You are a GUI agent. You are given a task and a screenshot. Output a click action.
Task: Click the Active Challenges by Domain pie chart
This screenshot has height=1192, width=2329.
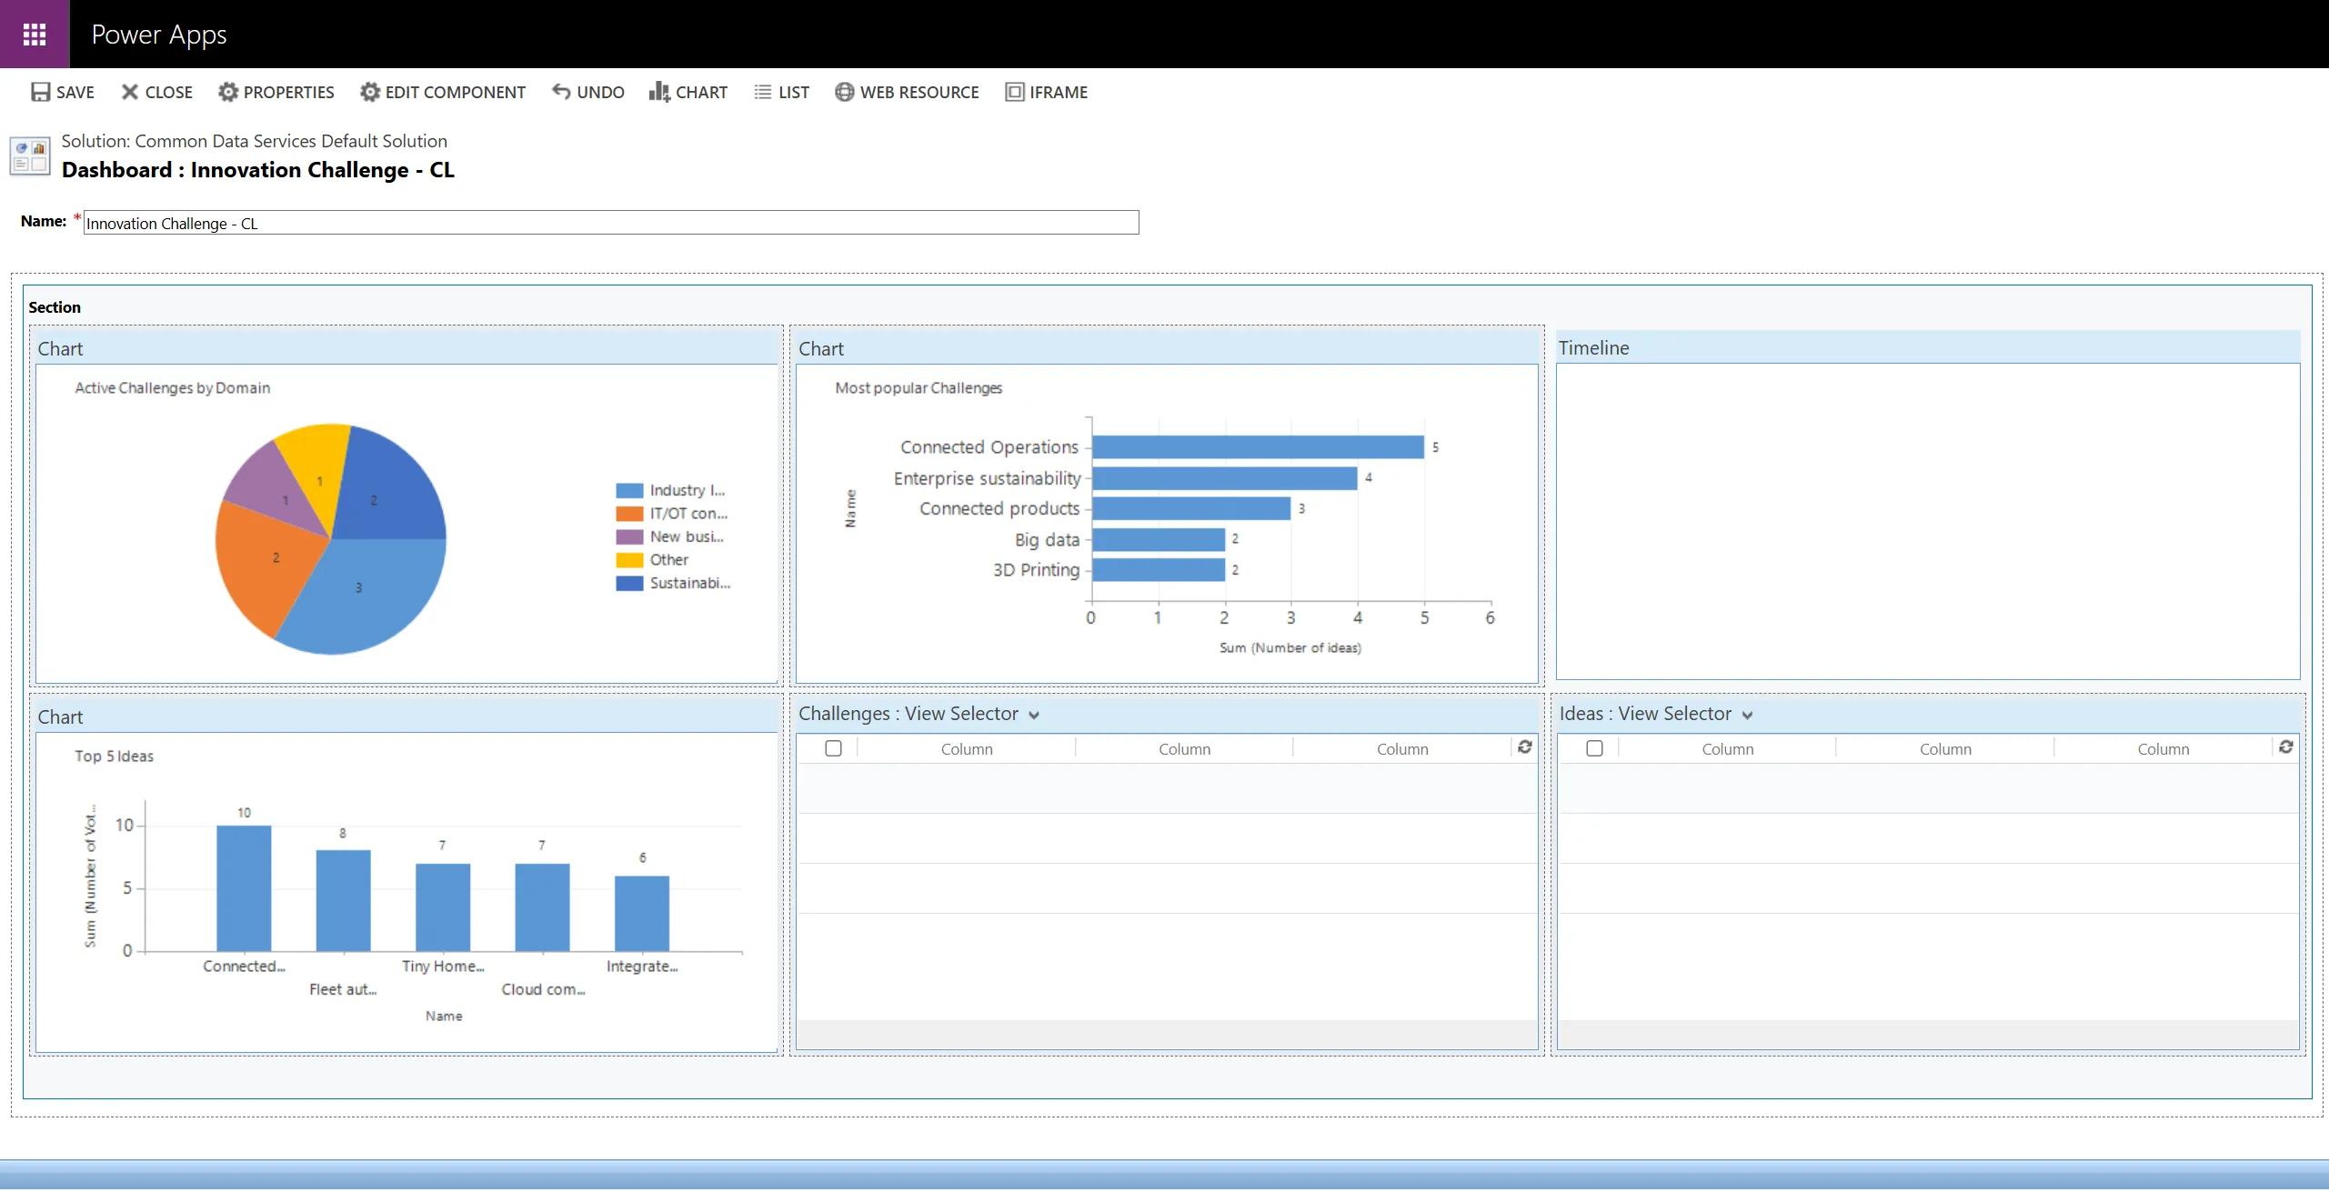click(330, 538)
